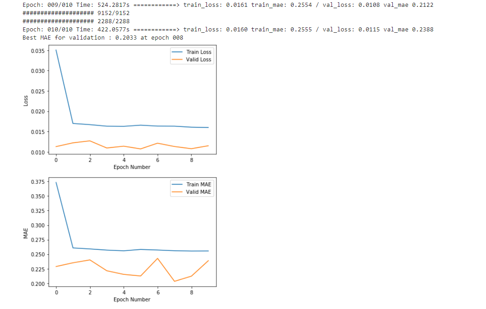Image resolution: width=486 pixels, height=309 pixels.
Task: Select the 'Best MAE for validation' output line
Action: [103, 37]
